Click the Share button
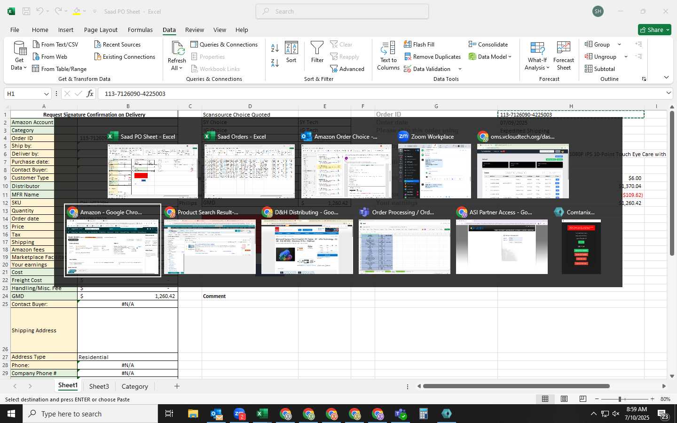Screen dimensions: 677x423 (x=654, y=30)
